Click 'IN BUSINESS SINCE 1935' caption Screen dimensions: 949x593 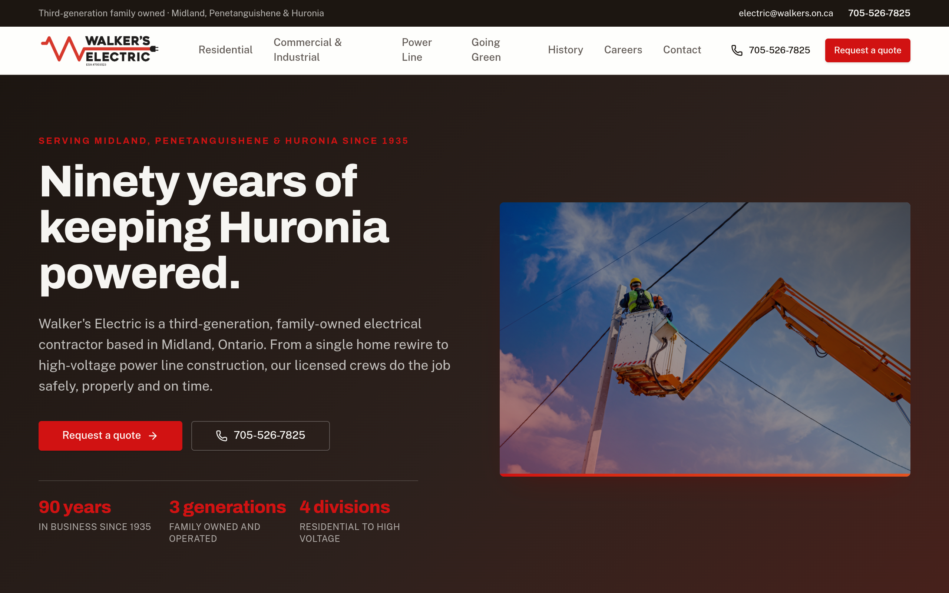click(95, 527)
